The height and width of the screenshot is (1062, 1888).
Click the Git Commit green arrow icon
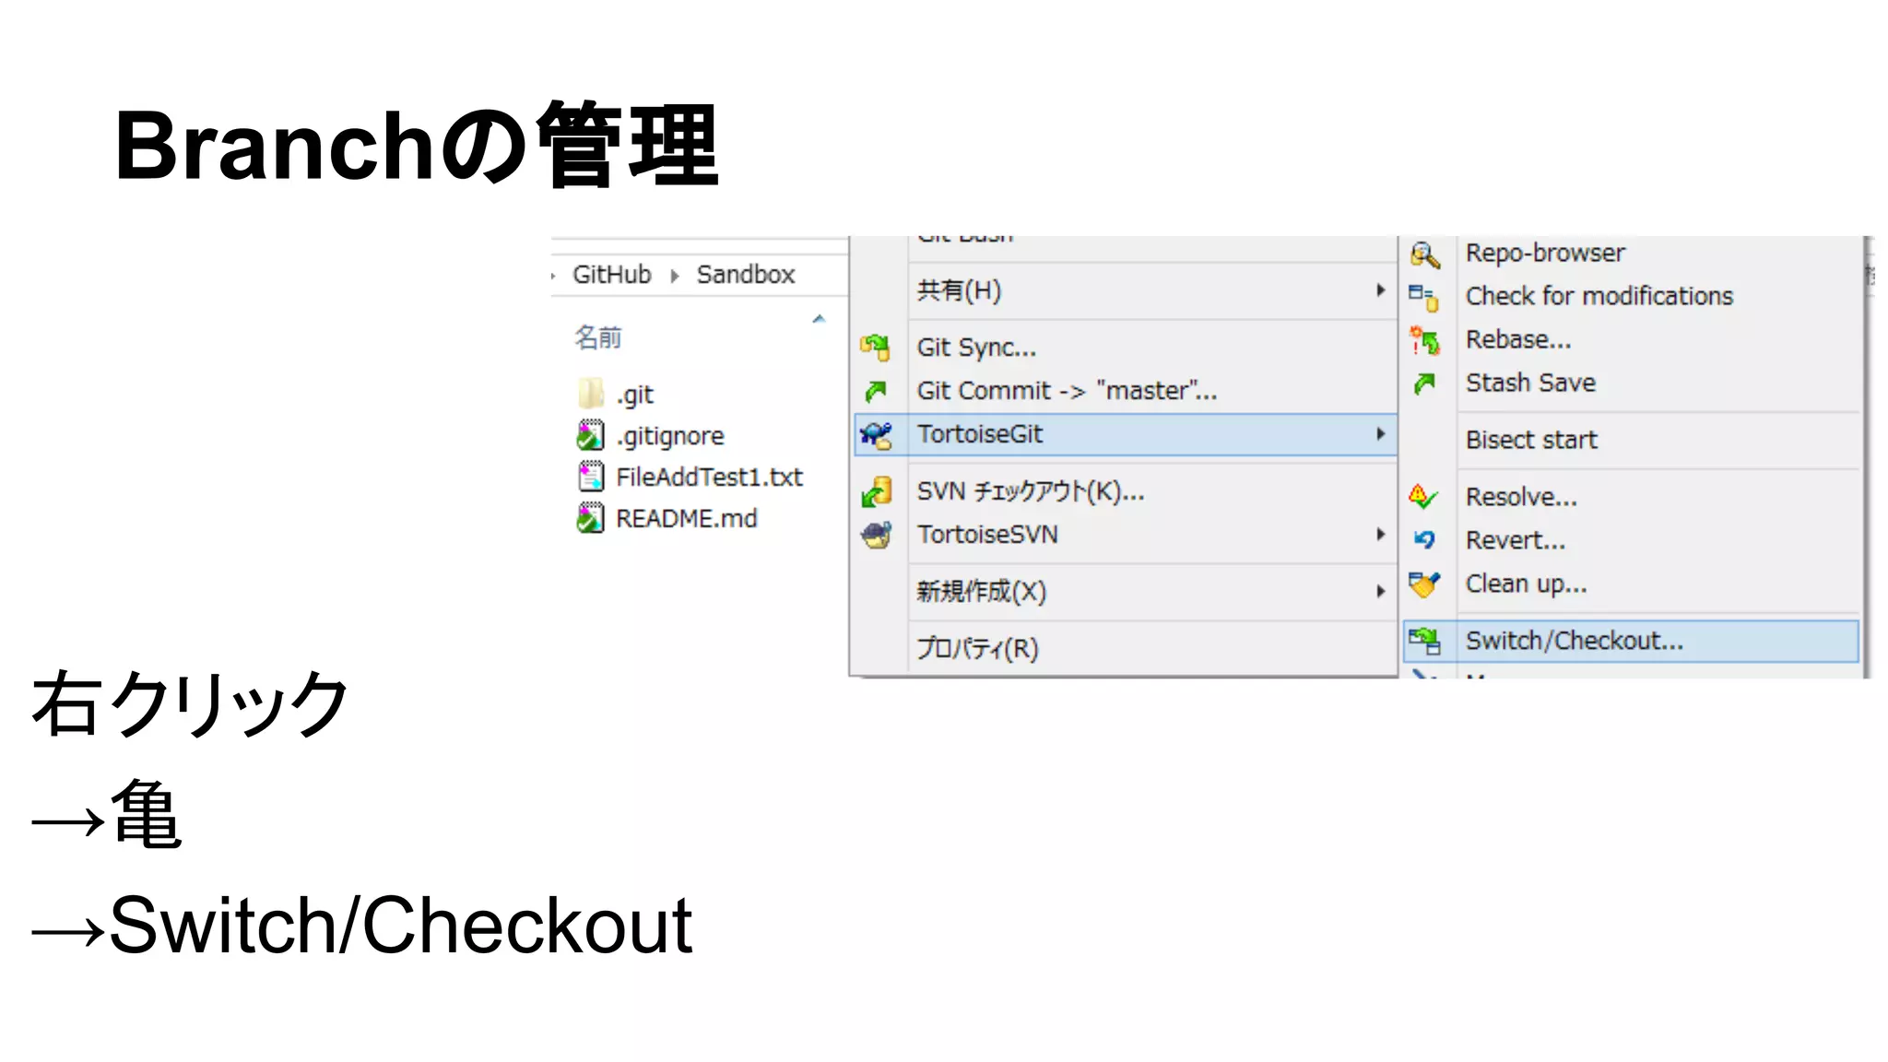click(876, 392)
